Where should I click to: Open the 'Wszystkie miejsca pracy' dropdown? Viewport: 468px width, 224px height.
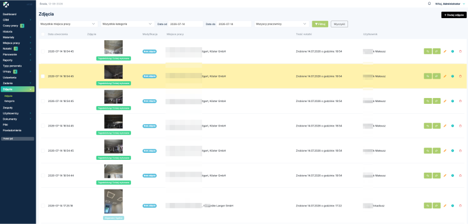point(68,24)
